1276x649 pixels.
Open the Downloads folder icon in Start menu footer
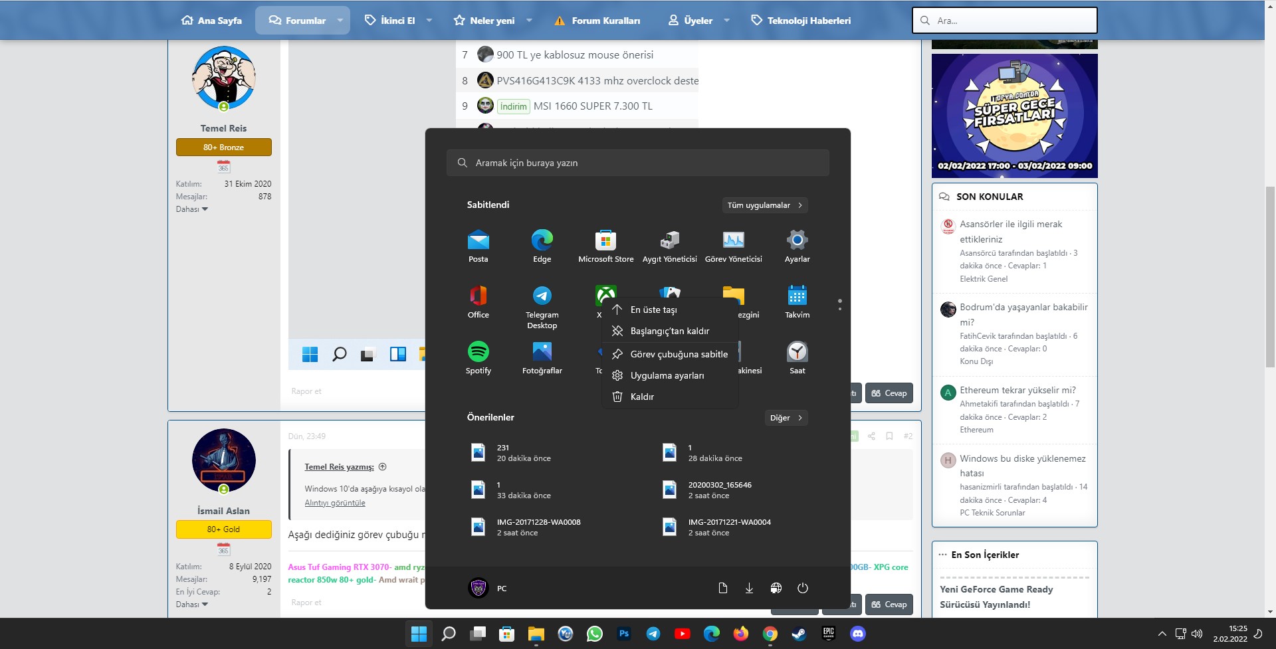coord(749,588)
